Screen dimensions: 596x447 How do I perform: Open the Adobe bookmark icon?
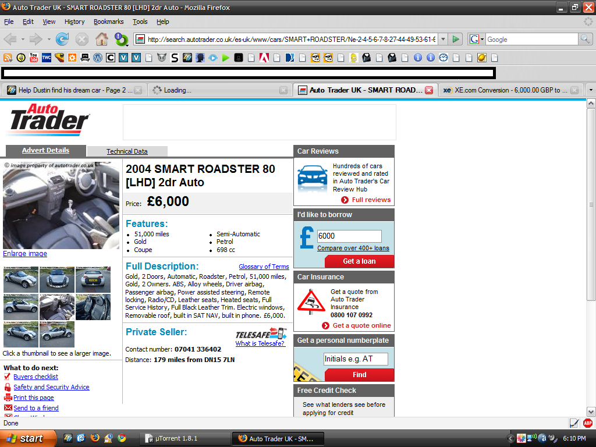pyautogui.click(x=264, y=58)
